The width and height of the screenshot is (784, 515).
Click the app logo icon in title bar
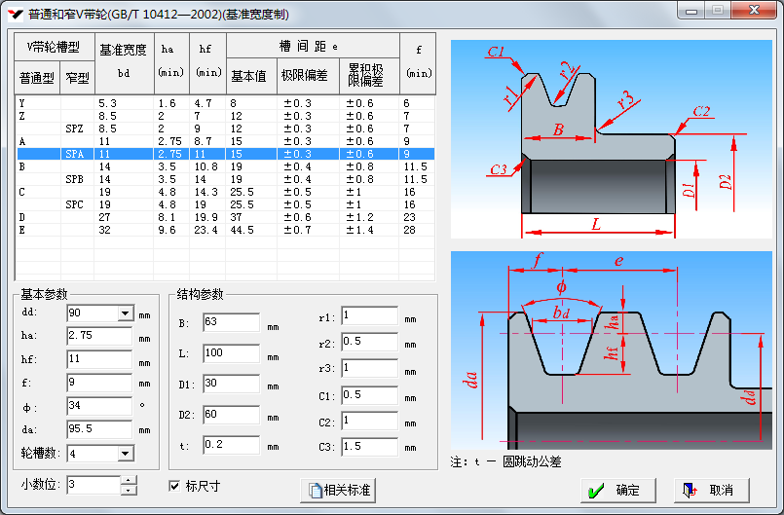[x=15, y=14]
